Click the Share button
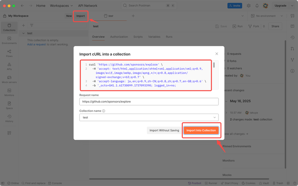The image size is (298, 186). (275, 26)
